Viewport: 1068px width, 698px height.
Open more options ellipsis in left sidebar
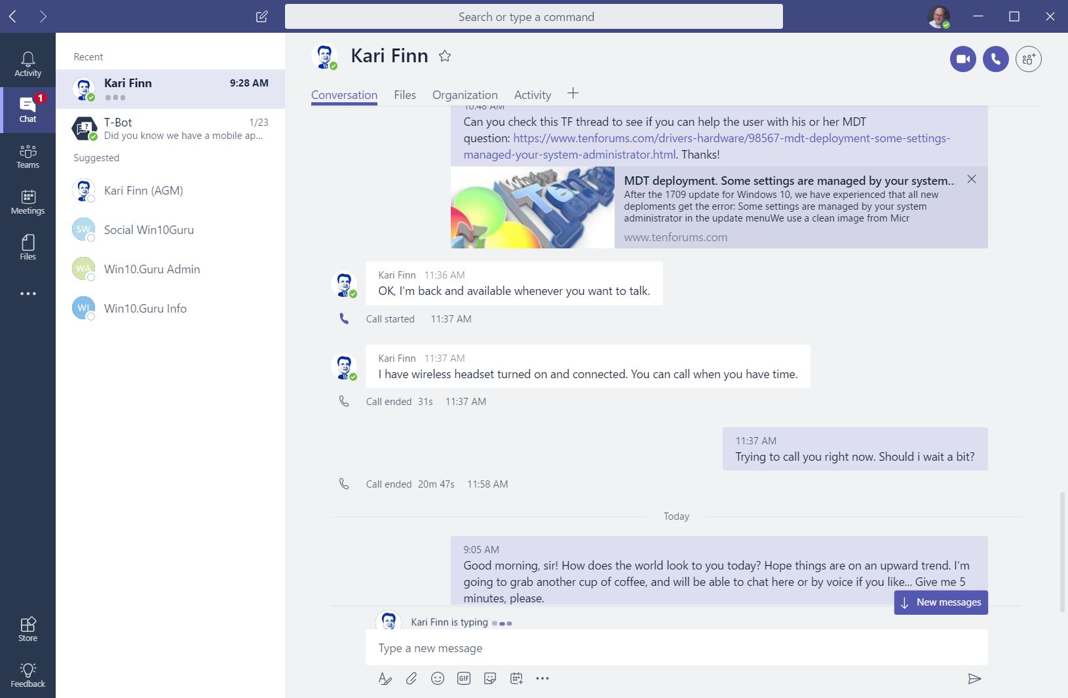click(x=28, y=294)
